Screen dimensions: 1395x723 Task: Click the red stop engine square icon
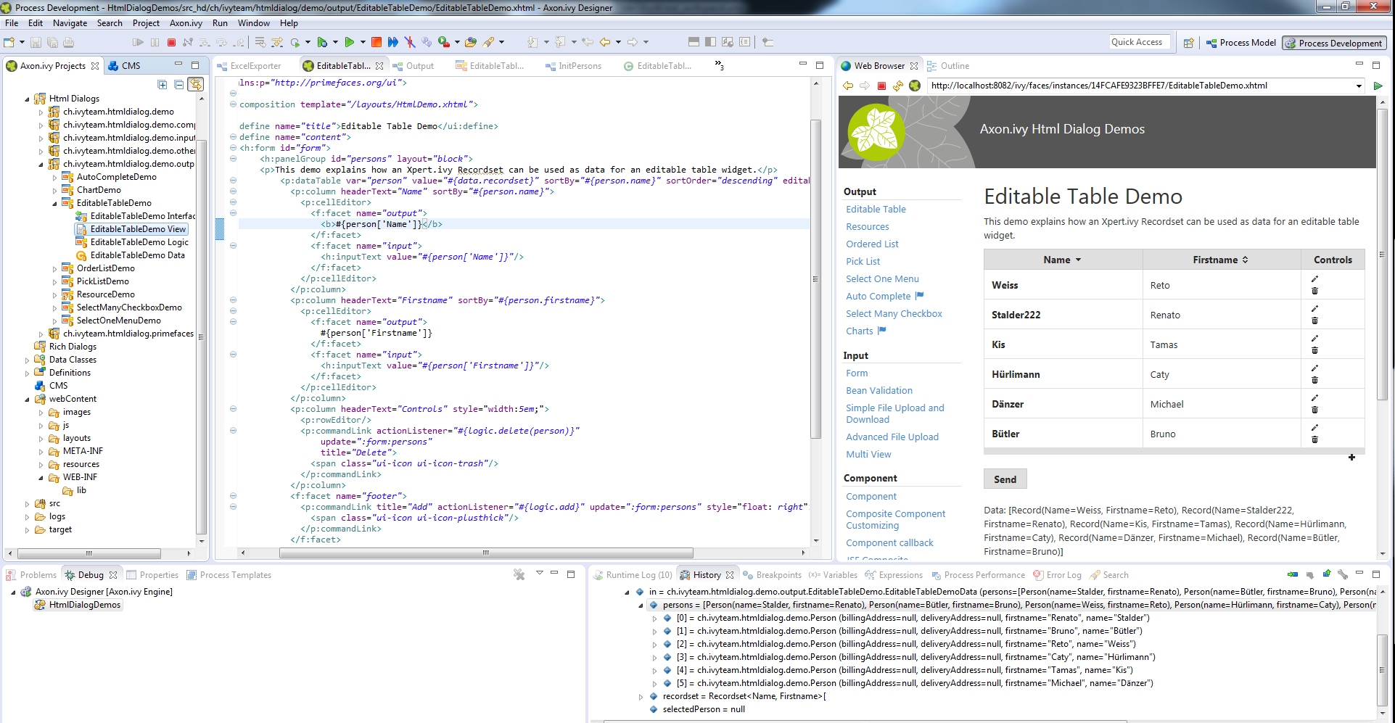(x=376, y=43)
